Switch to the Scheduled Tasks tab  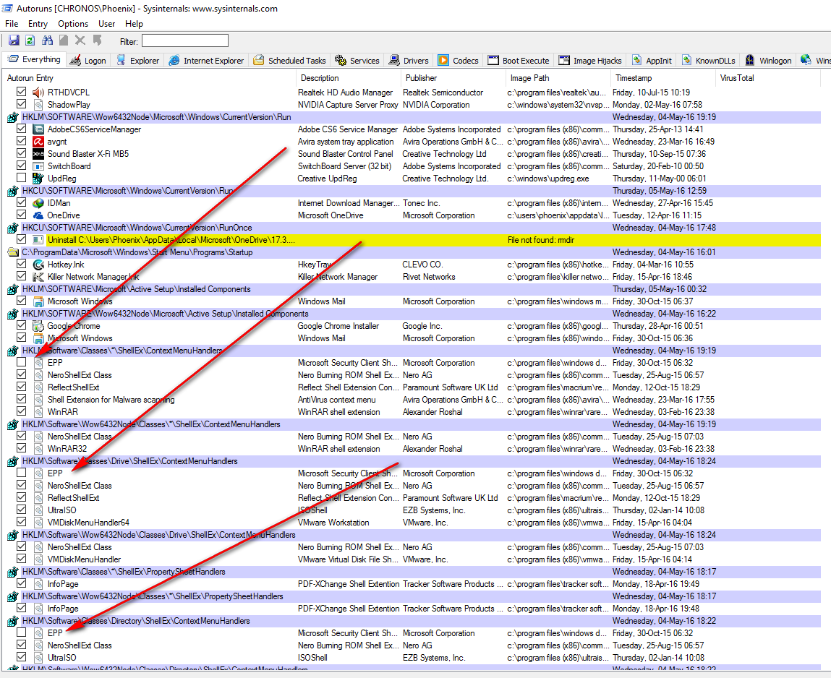[290, 61]
